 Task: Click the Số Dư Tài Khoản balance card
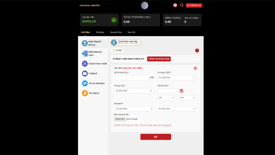point(141,20)
